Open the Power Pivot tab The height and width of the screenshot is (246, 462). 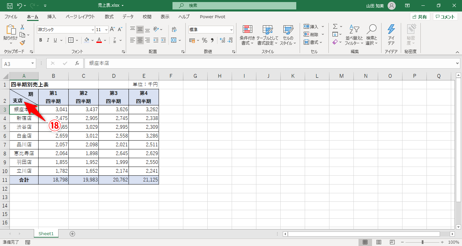pyautogui.click(x=212, y=17)
